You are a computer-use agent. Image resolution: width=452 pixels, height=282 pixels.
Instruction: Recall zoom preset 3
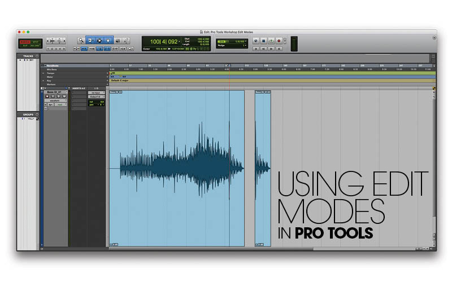tap(56, 49)
